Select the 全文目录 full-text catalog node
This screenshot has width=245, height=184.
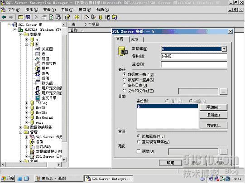click(49, 98)
